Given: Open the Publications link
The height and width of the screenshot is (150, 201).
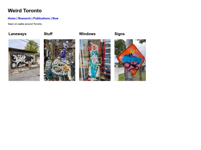Looking at the screenshot, I should [x=42, y=19].
